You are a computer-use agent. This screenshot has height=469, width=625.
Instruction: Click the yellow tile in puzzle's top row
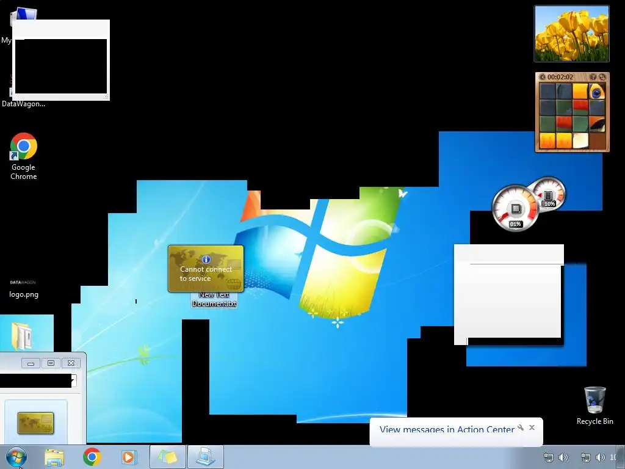[580, 92]
